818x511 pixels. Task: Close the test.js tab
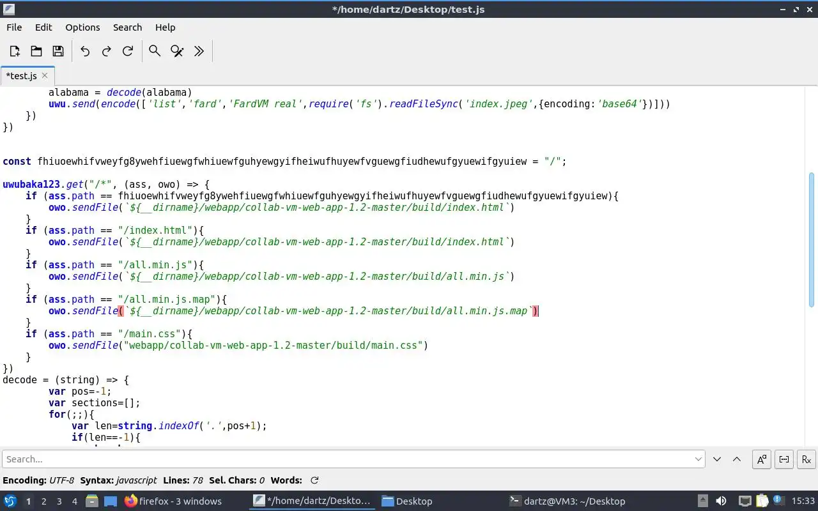[45, 75]
